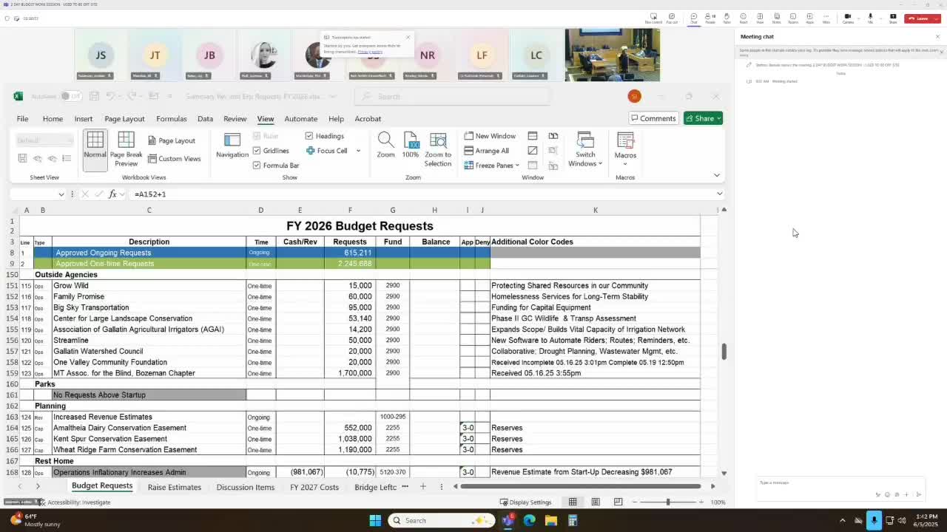Open Teams Notes
The height and width of the screenshot is (532, 947).
coord(776,18)
